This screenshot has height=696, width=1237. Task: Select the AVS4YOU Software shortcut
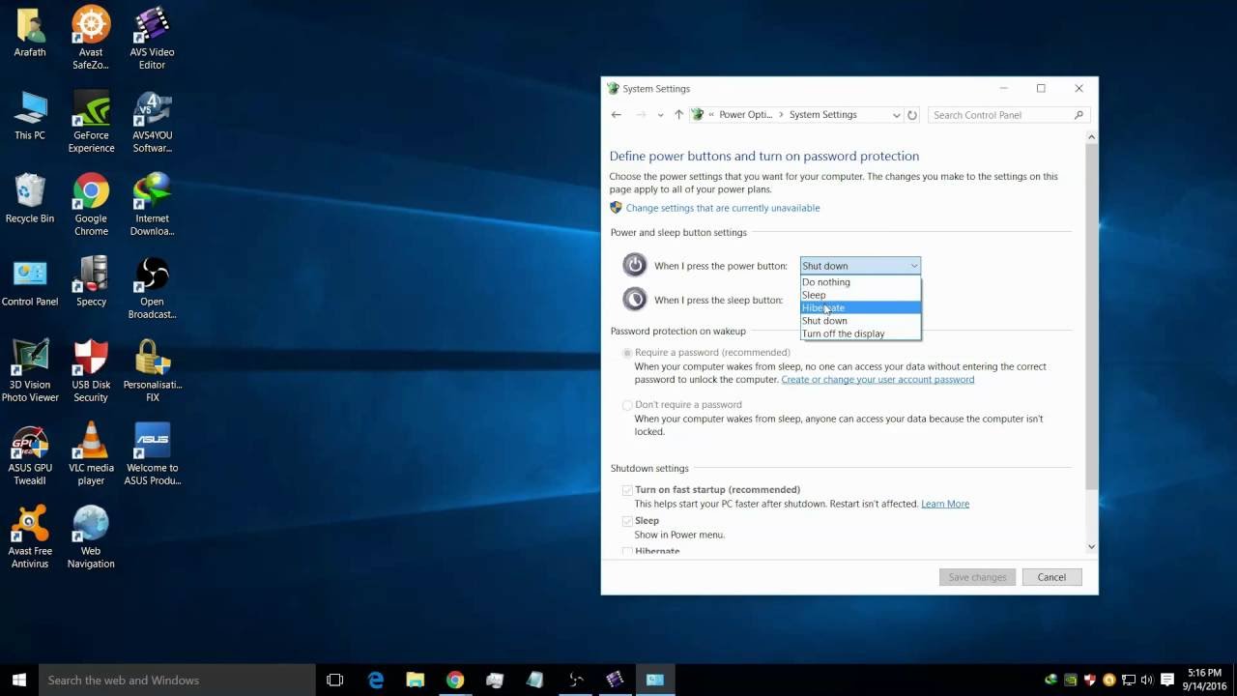click(152, 122)
